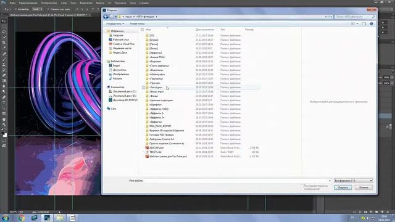Click the help icon in Open dialog

(x=372, y=23)
